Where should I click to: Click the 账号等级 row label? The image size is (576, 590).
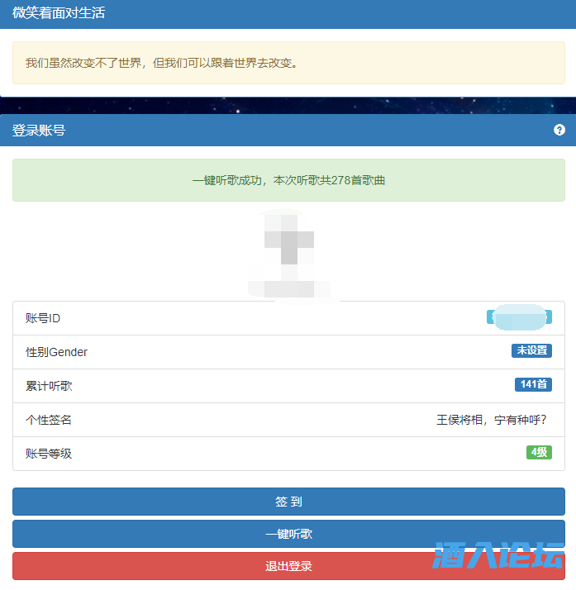49,454
